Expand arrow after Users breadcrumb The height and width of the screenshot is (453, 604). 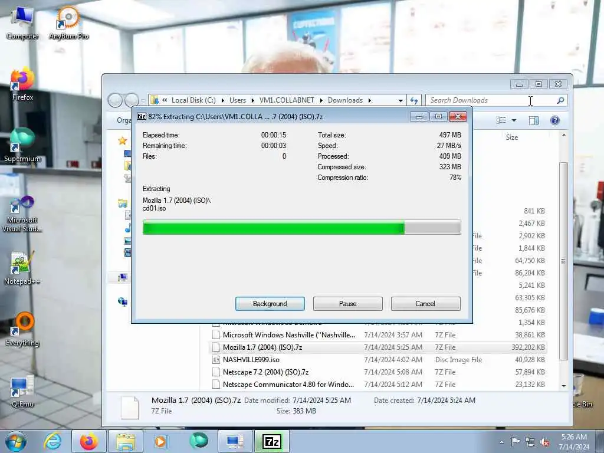click(252, 100)
